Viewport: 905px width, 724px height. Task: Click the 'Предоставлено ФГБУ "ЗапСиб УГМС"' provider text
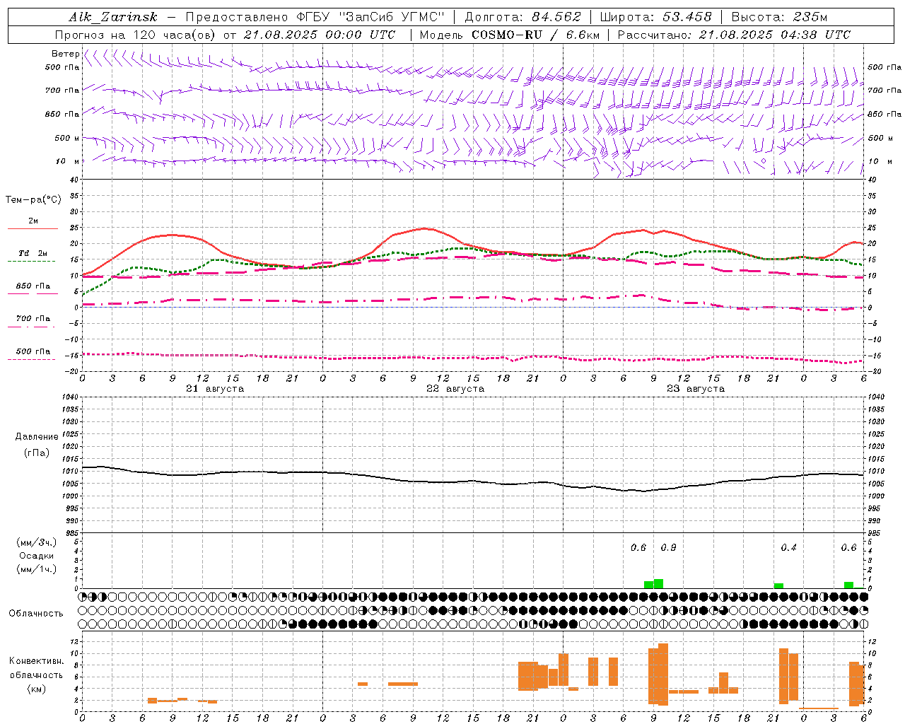pyautogui.click(x=315, y=17)
